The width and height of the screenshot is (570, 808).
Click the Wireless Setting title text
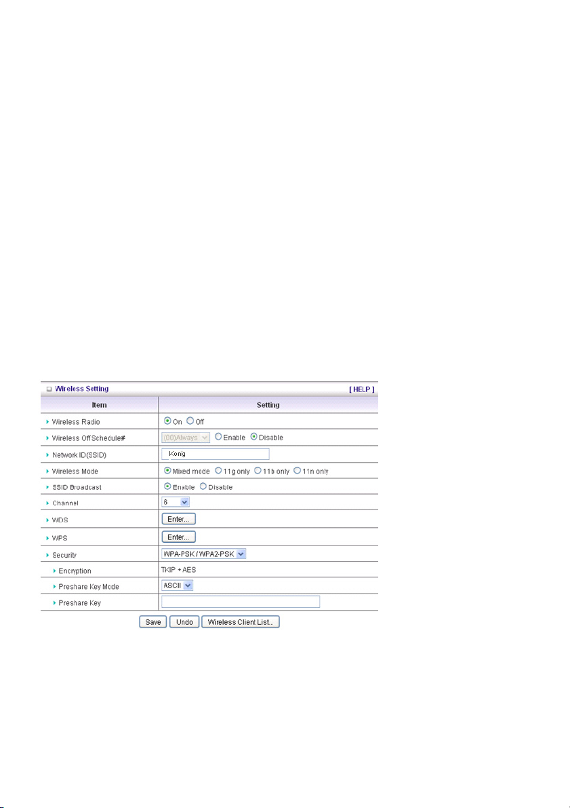pos(82,389)
